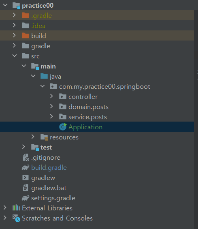198x229 pixels.
Task: Click the domain.posts package icon
Action: pyautogui.click(x=63, y=107)
